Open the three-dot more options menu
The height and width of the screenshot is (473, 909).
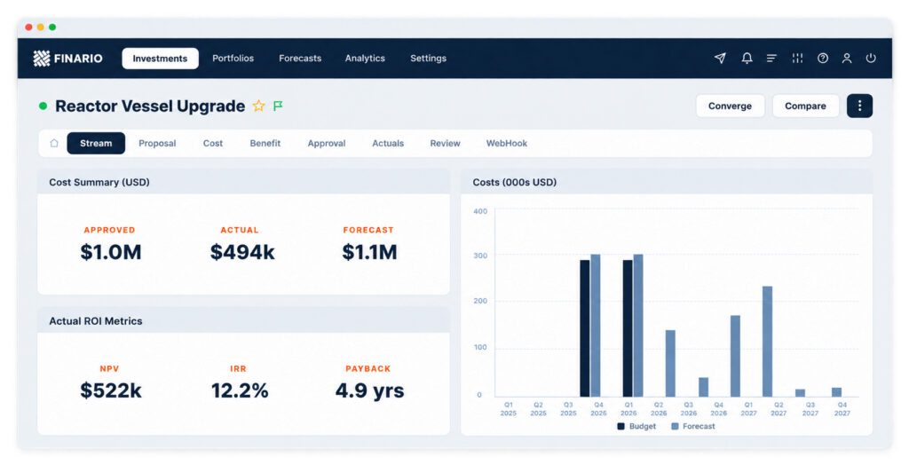coord(859,106)
